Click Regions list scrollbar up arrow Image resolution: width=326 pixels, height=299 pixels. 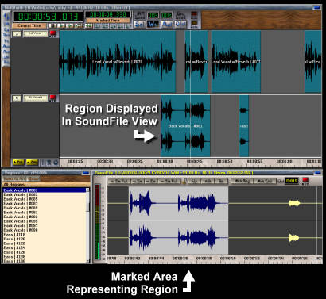point(88,190)
